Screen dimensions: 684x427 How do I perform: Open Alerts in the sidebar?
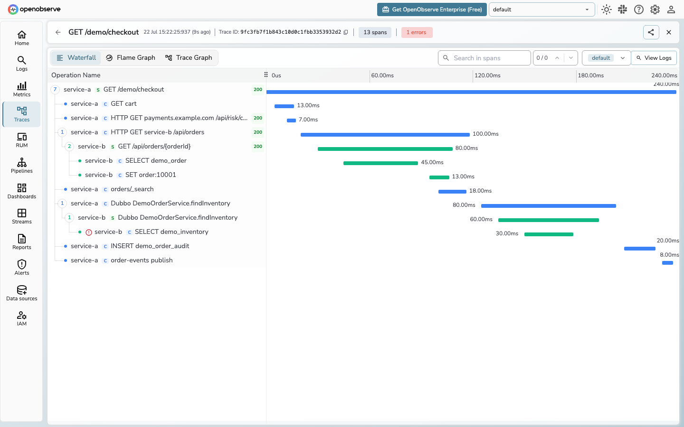22,268
